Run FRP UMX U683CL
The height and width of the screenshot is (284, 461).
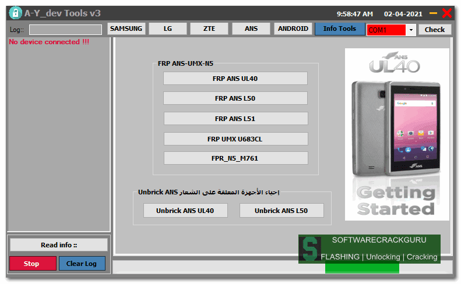(236, 139)
